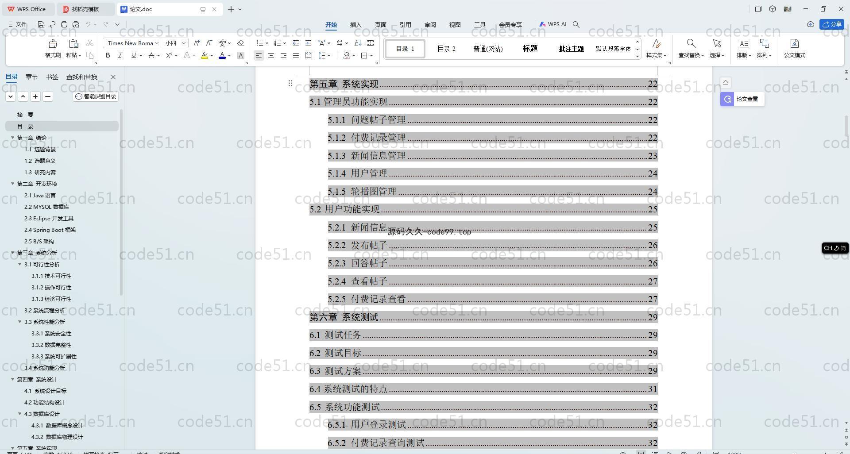
Task: Switch to Bookmarks (书签) navigation tab
Action: click(x=52, y=77)
